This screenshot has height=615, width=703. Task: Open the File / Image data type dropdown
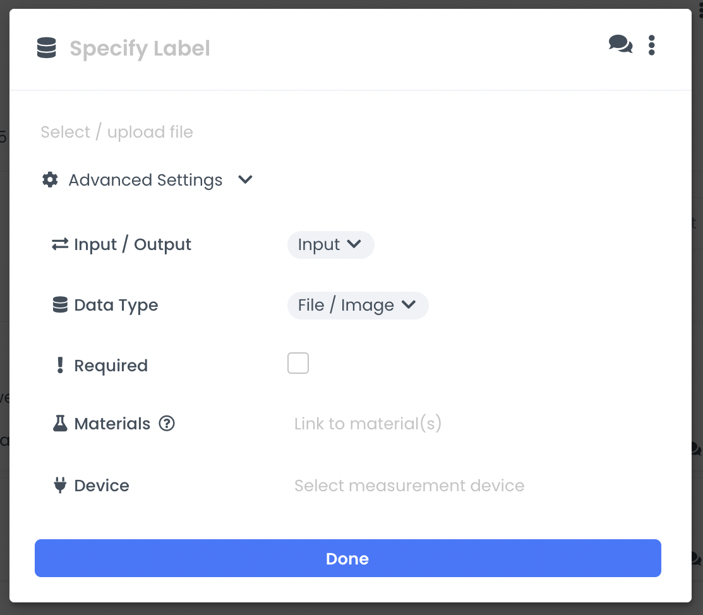(x=358, y=305)
